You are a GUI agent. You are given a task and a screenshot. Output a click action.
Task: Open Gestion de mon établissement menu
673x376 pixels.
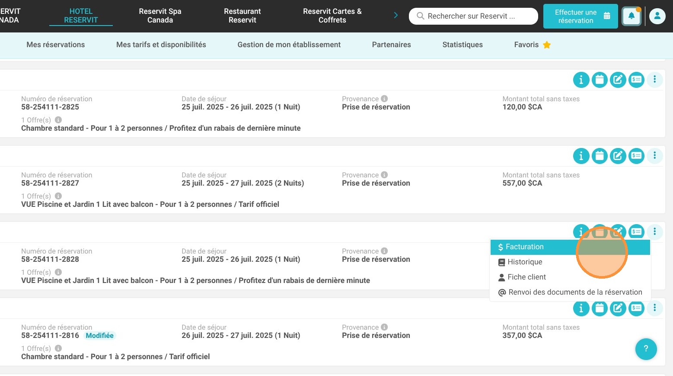click(289, 45)
